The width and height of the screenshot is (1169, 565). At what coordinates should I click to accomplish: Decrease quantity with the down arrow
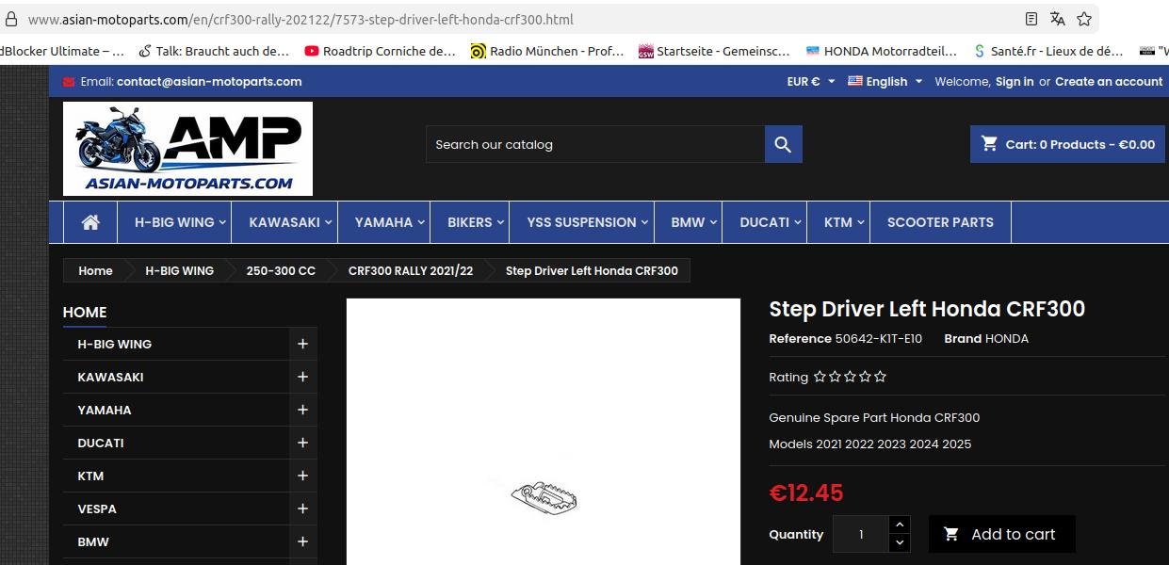pos(900,542)
